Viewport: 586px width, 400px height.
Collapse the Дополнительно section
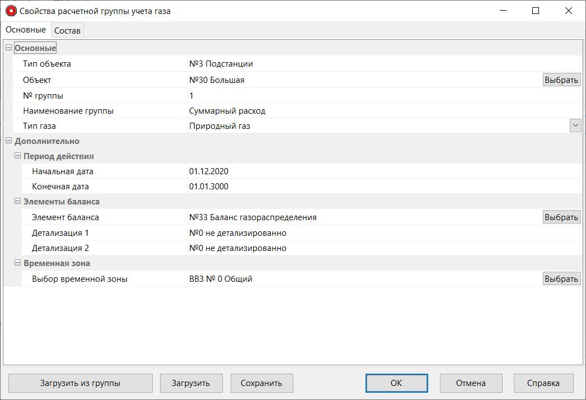pyautogui.click(x=8, y=141)
